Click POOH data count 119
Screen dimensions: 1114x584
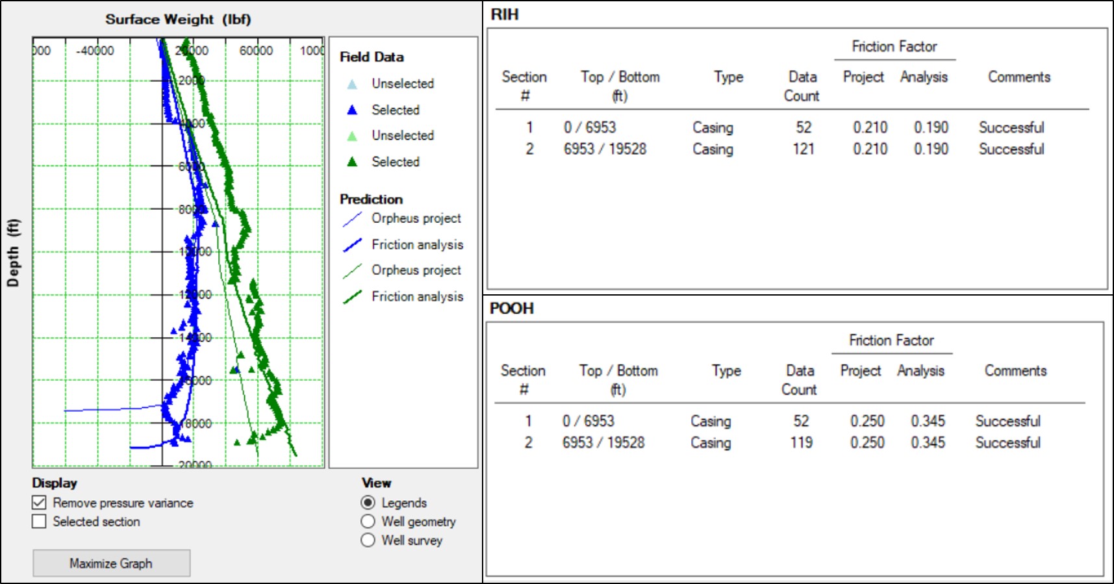click(801, 442)
